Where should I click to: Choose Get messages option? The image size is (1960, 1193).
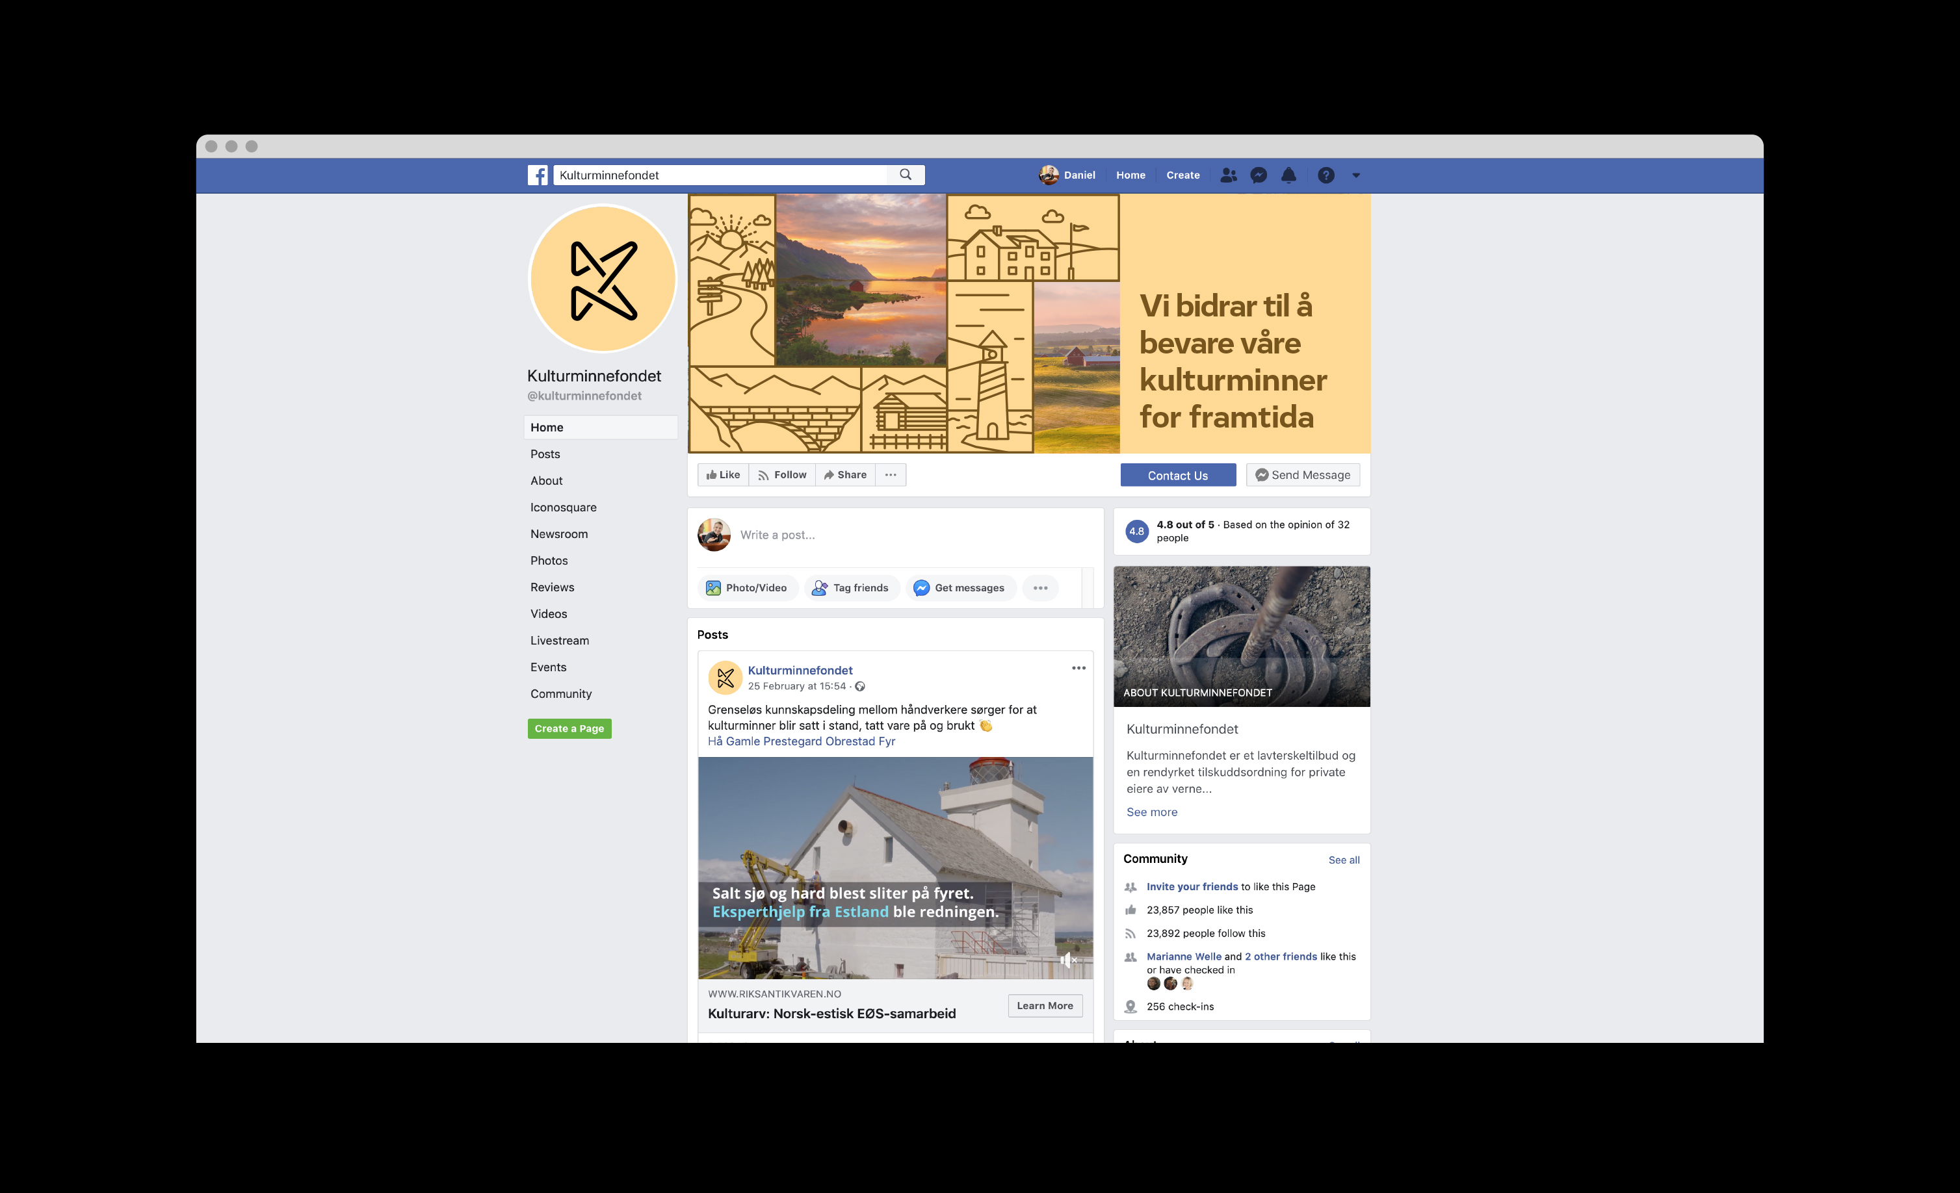pos(960,588)
